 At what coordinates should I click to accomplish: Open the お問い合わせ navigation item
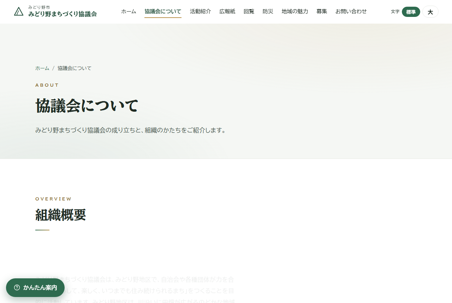pyautogui.click(x=351, y=11)
